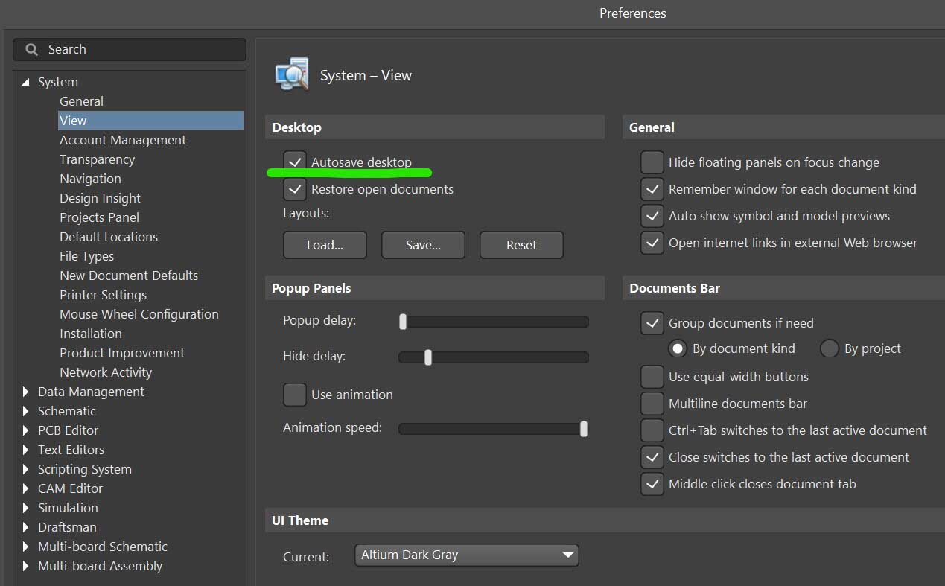Image resolution: width=945 pixels, height=586 pixels.
Task: Toggle the Autosave desktop checkbox
Action: [x=295, y=162]
